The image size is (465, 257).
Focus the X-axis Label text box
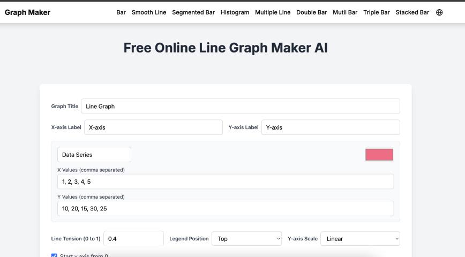point(153,127)
